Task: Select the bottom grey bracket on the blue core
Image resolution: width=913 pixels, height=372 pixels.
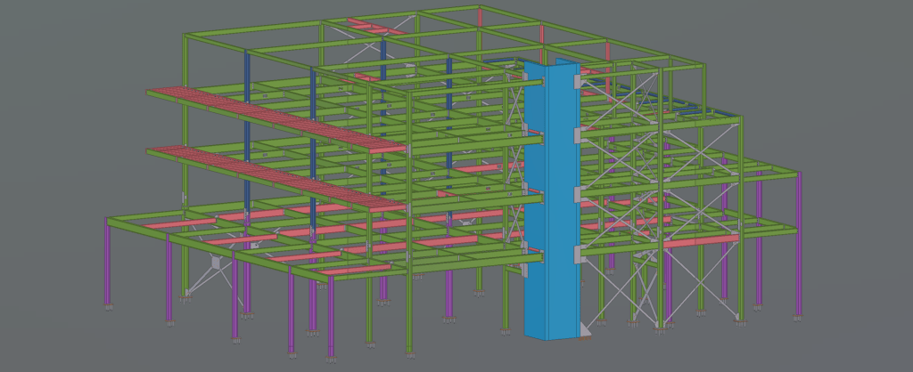Action: tap(579, 255)
